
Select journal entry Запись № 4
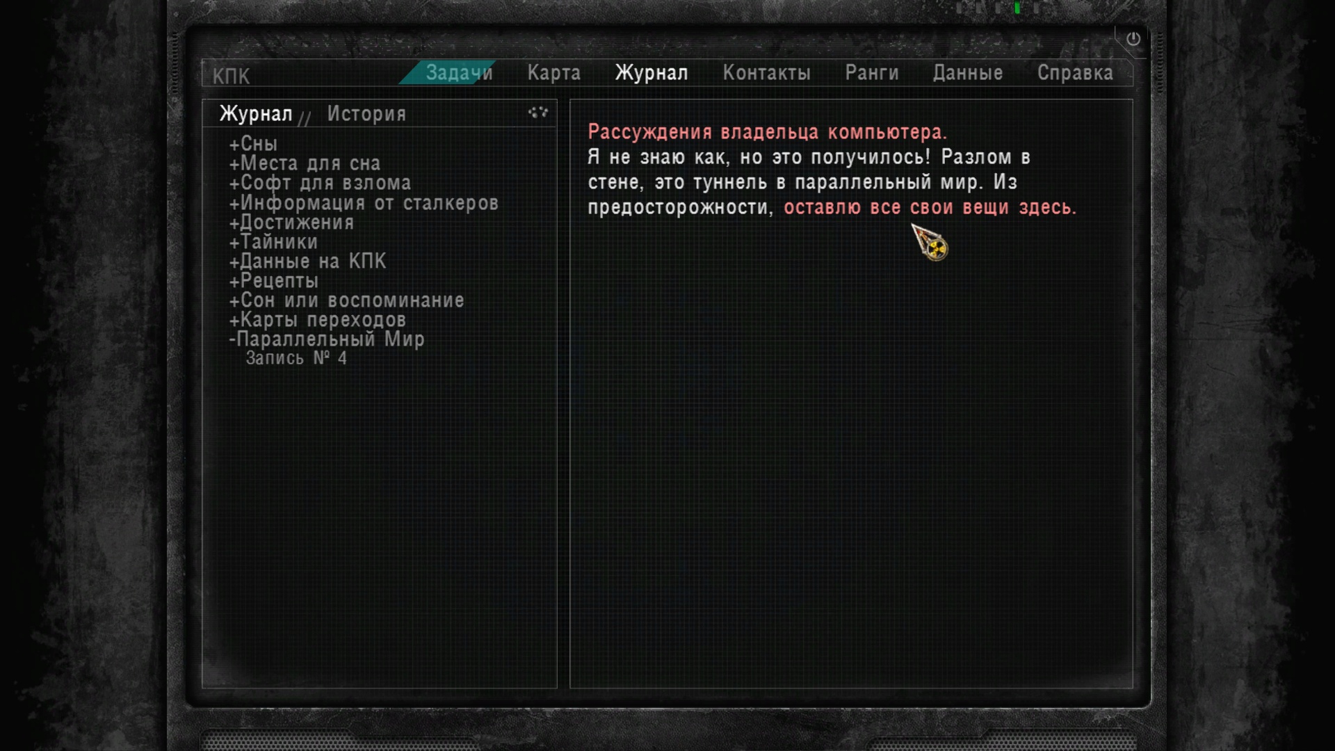pos(296,358)
